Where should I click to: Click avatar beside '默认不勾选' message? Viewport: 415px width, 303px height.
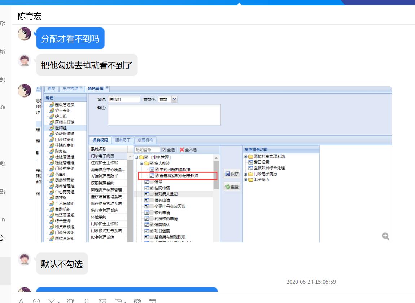click(x=24, y=259)
